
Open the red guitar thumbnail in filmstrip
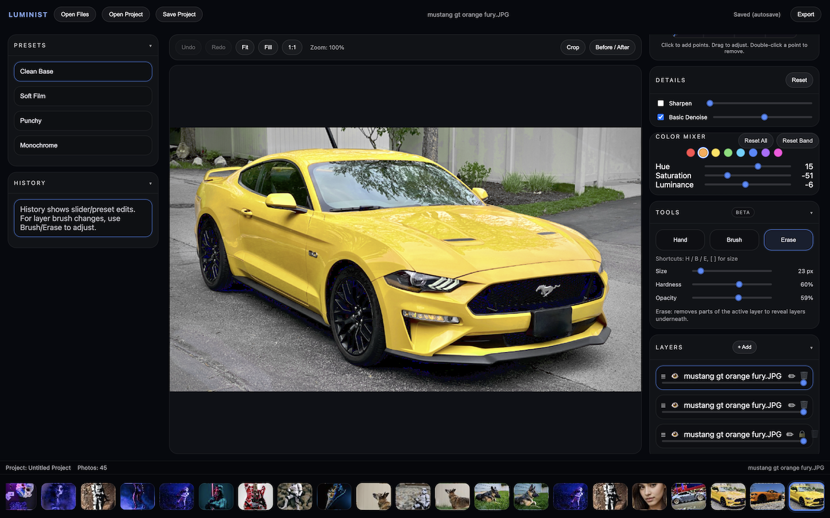click(255, 496)
